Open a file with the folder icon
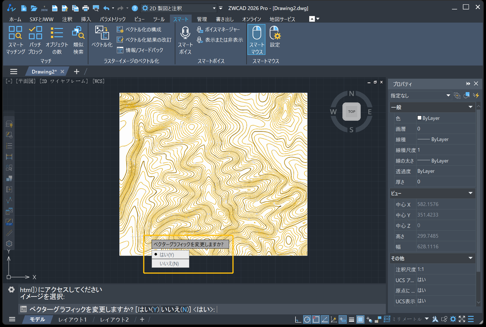 click(x=34, y=8)
